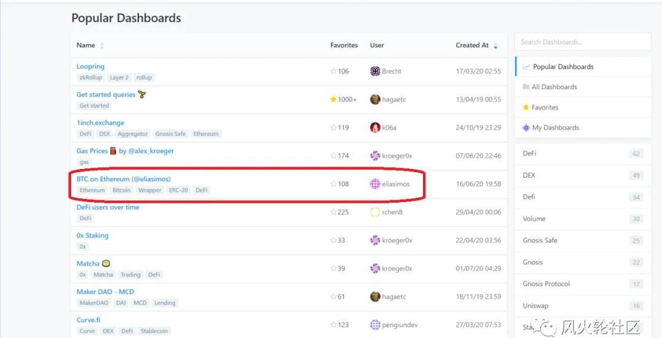
Task: Click the Popular Dashboards chart icon
Action: point(526,67)
